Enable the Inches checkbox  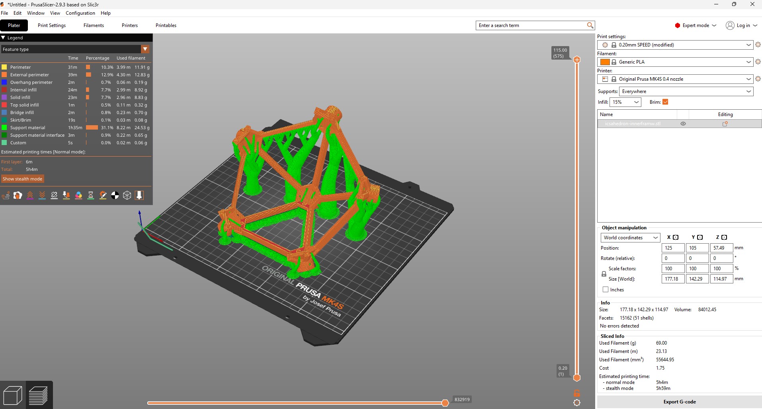(606, 290)
